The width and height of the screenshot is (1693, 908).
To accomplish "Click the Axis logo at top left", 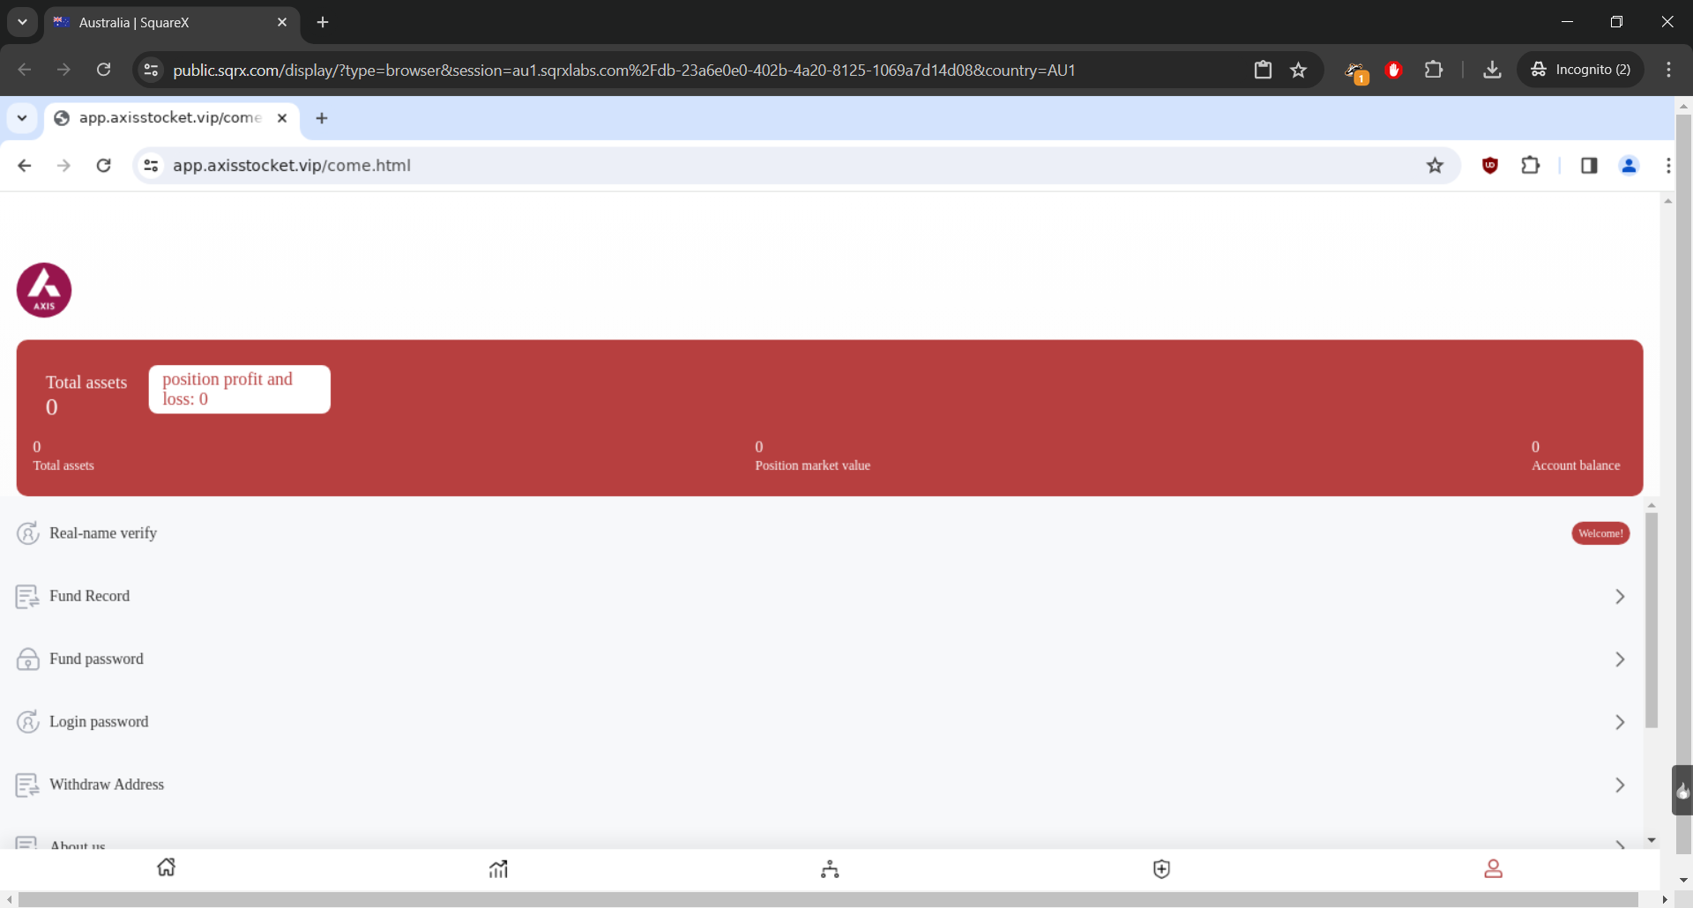I will (44, 290).
